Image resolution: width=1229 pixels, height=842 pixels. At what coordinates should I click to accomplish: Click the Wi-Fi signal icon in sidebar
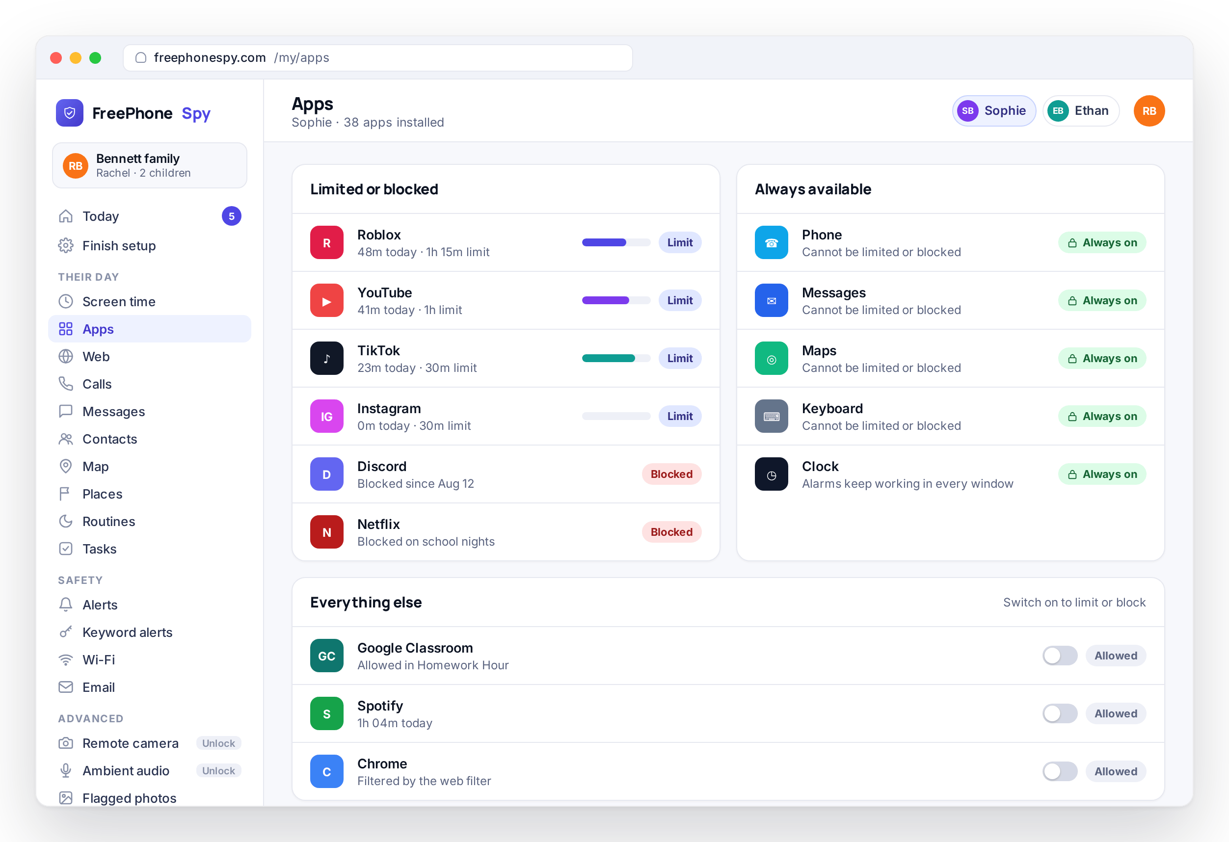(66, 660)
